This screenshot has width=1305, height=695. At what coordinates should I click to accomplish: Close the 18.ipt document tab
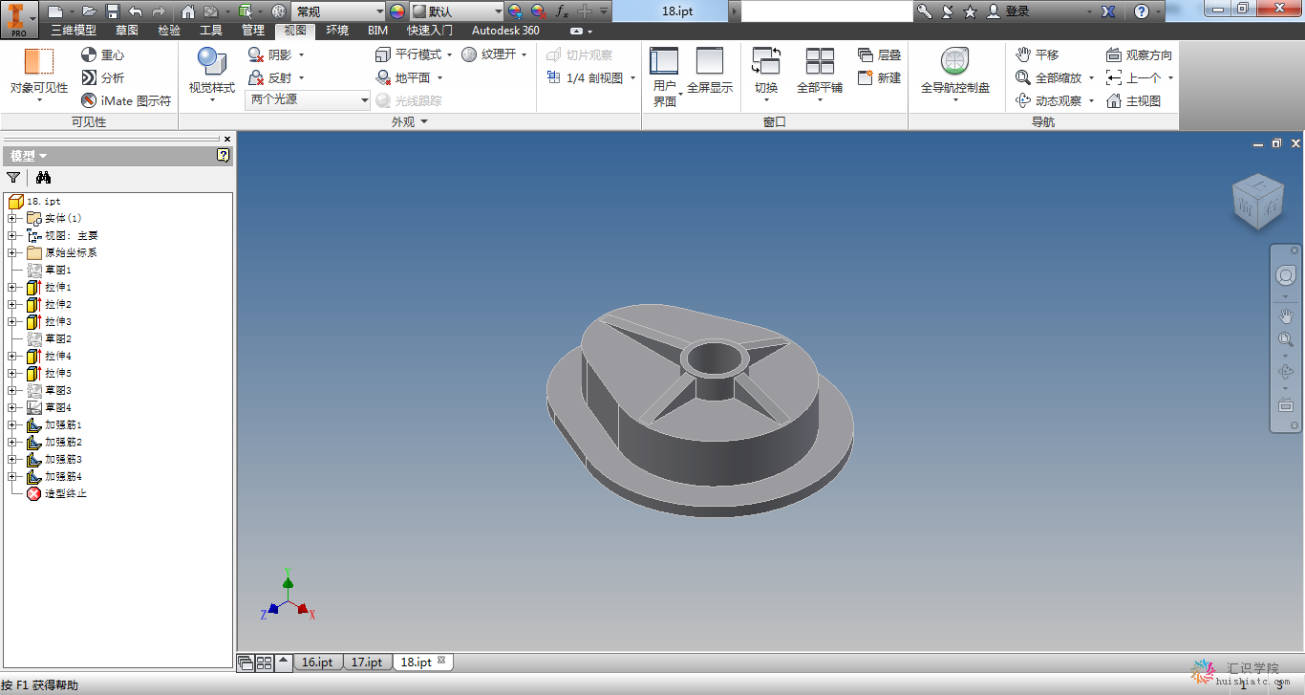(441, 661)
